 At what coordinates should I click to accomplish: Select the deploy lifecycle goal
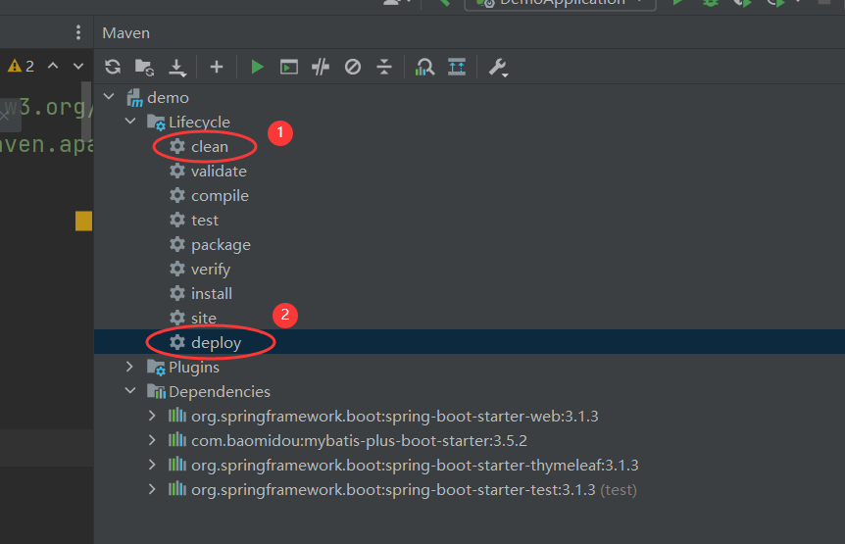click(x=216, y=343)
